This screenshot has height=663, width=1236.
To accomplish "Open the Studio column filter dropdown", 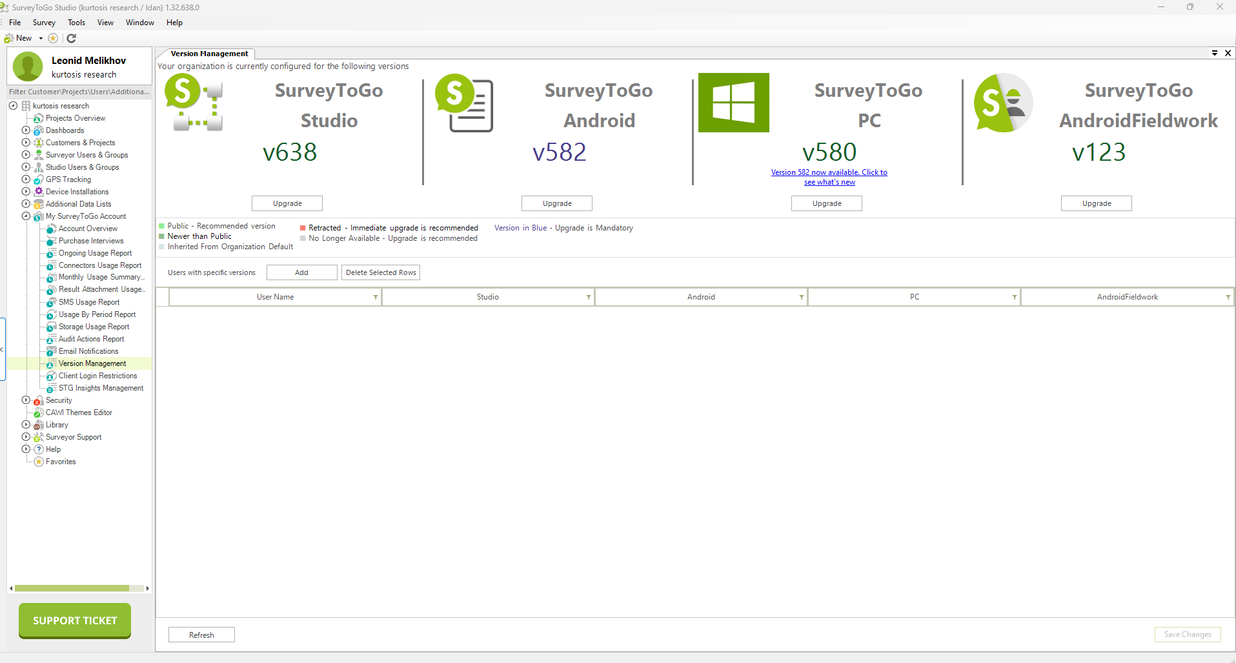I will coord(589,297).
